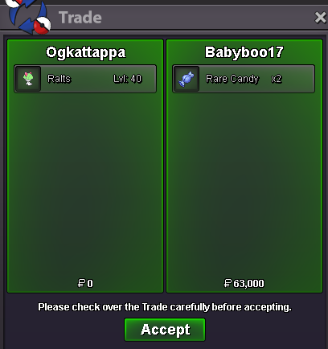Click empty area in Babyboo17's offer panel
Viewport: 328px width, 349px height.
coord(244,183)
